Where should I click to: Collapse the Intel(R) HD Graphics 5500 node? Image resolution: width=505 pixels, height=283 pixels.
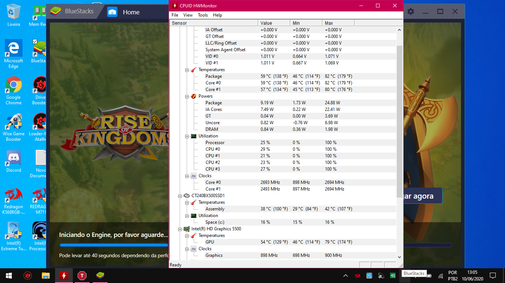180,229
